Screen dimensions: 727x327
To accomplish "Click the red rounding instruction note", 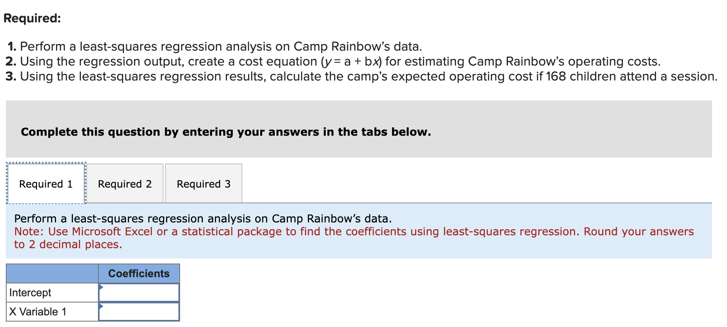I will (x=290, y=237).
